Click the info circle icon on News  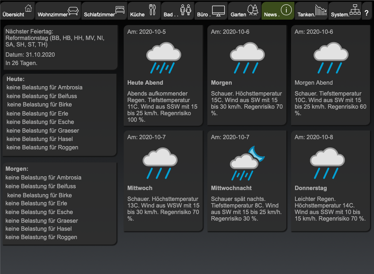click(286, 10)
